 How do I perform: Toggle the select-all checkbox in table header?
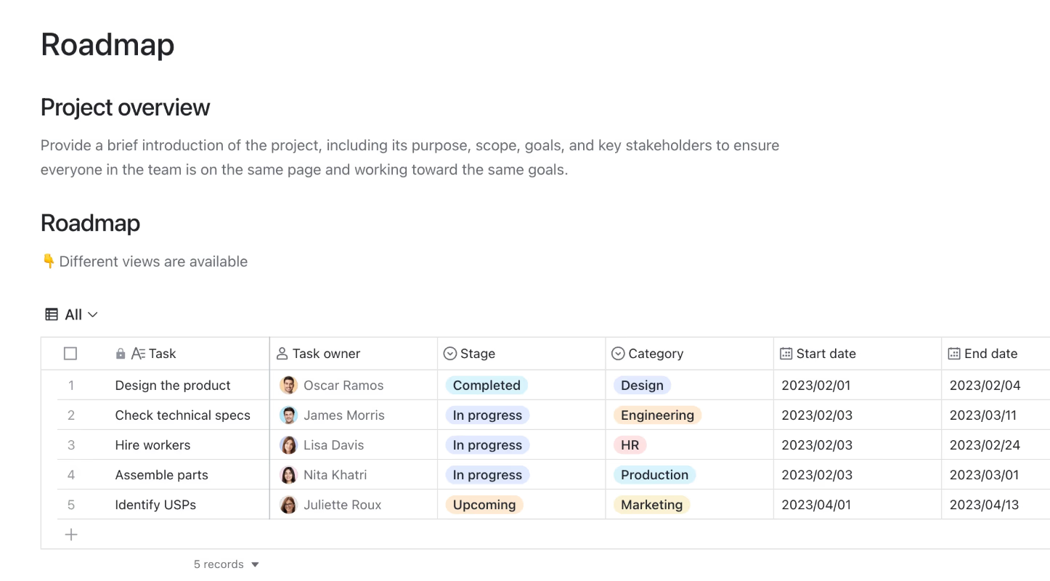click(x=70, y=354)
